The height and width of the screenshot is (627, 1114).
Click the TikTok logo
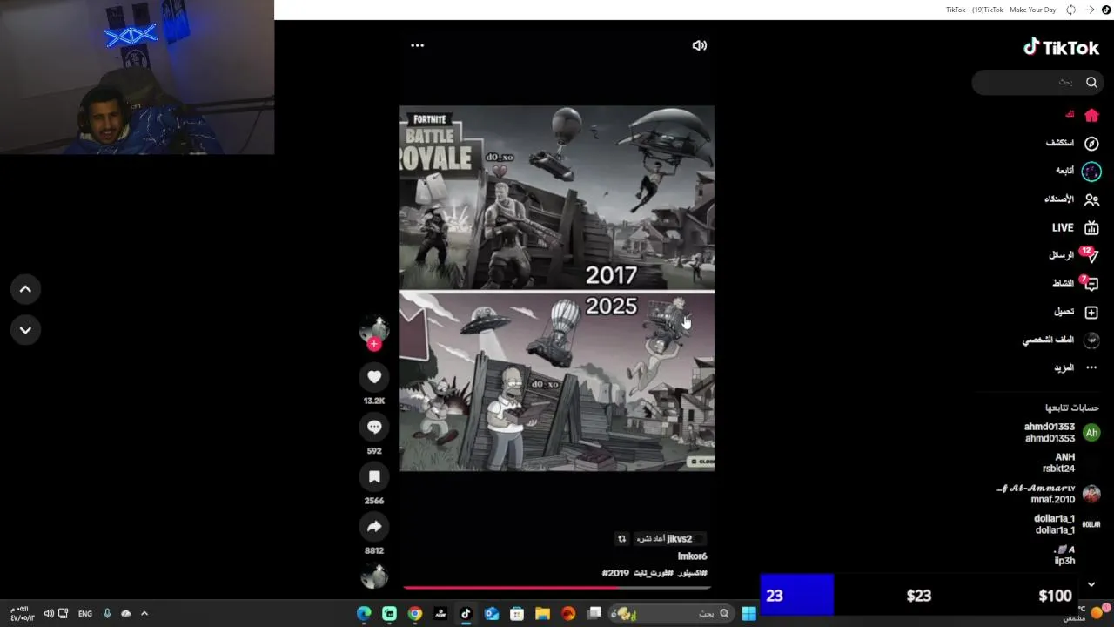click(x=1061, y=47)
